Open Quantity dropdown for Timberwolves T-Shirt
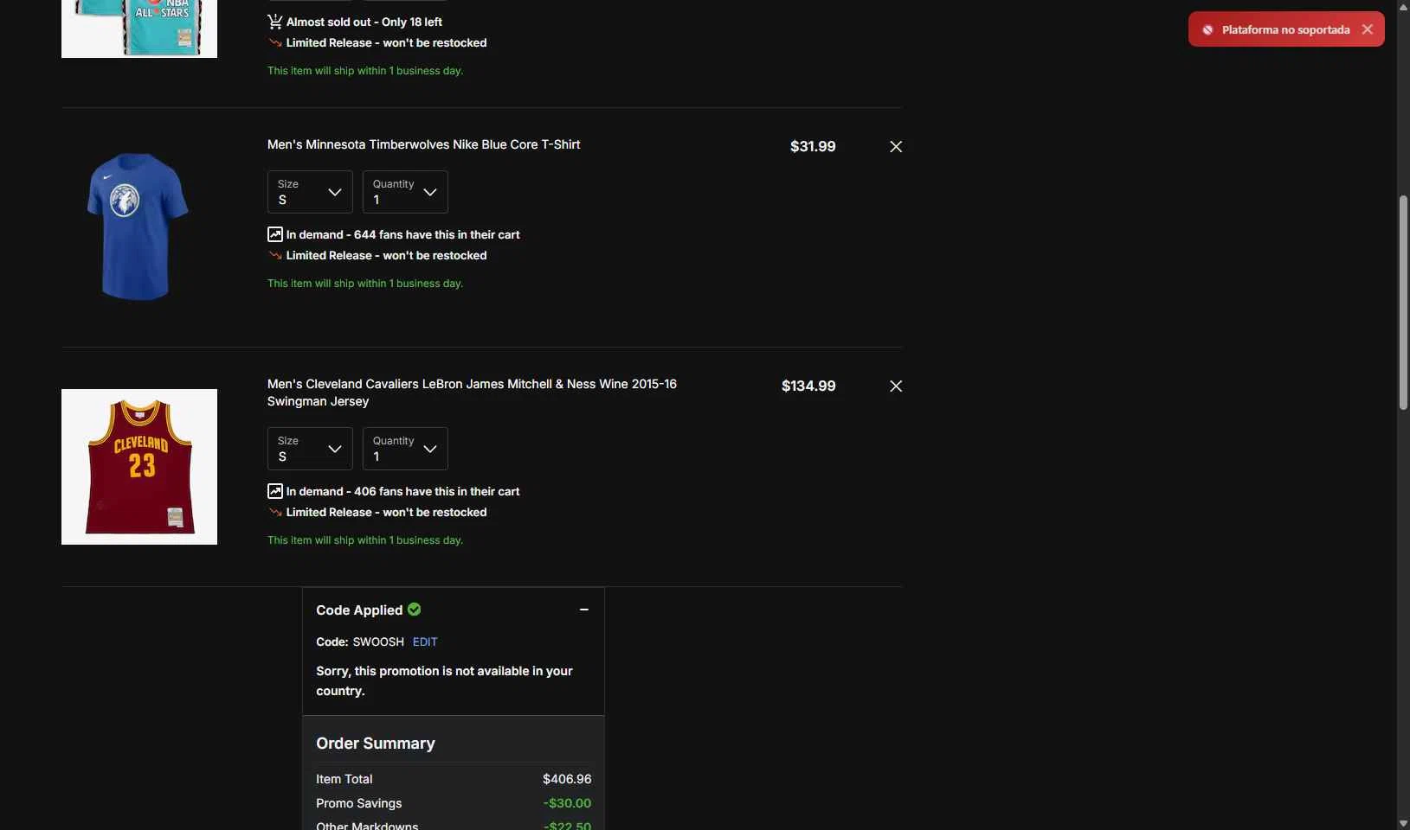 [x=405, y=192]
